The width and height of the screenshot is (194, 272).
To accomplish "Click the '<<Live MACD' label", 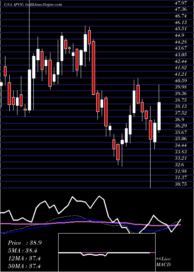I will point(163,262).
